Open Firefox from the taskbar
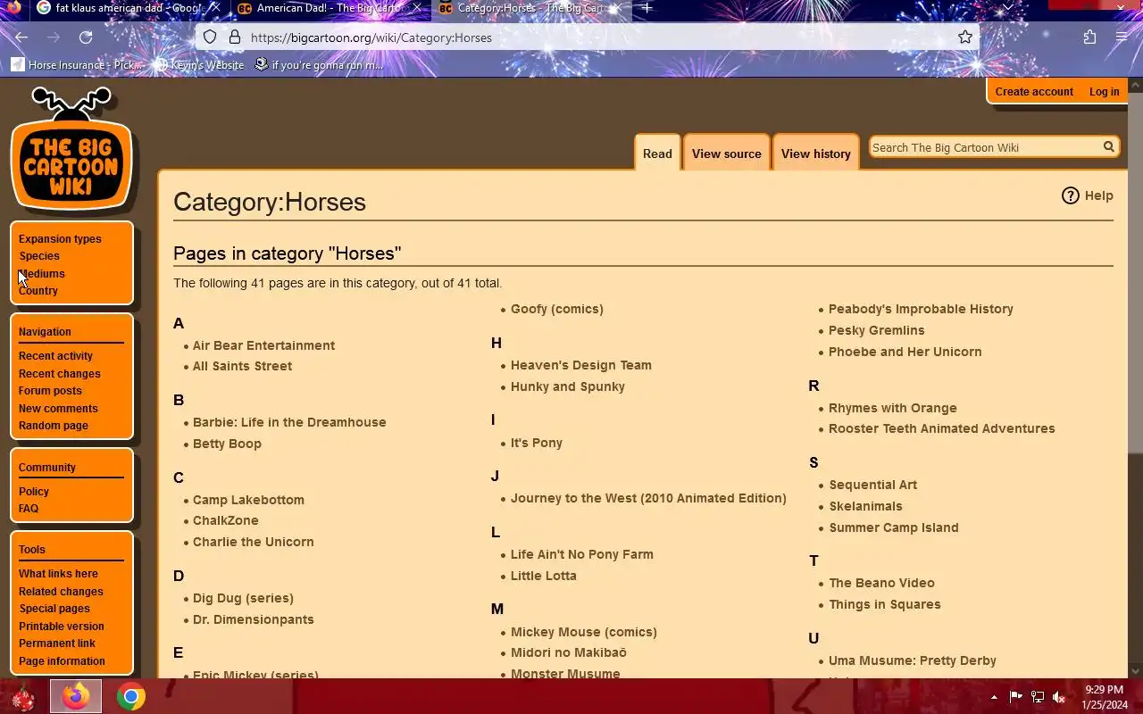 point(76,696)
